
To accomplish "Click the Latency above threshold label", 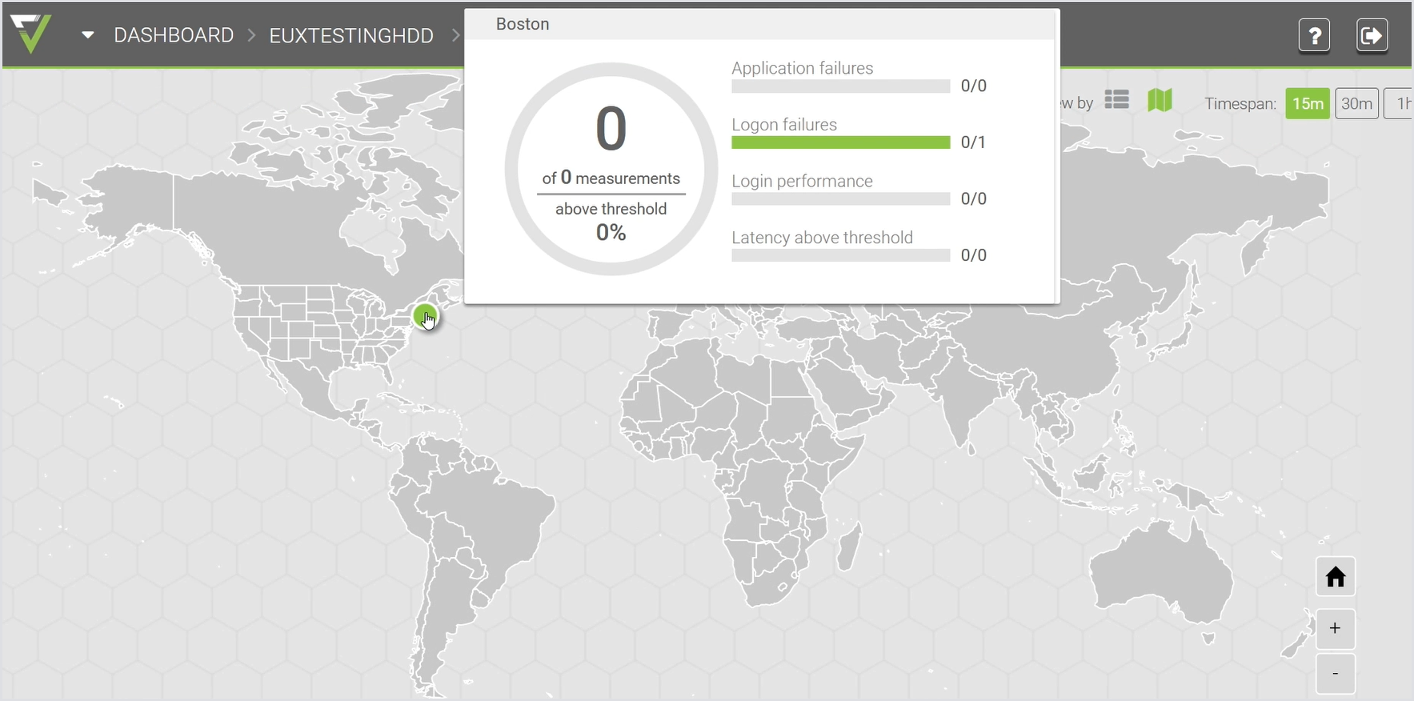I will coord(822,238).
